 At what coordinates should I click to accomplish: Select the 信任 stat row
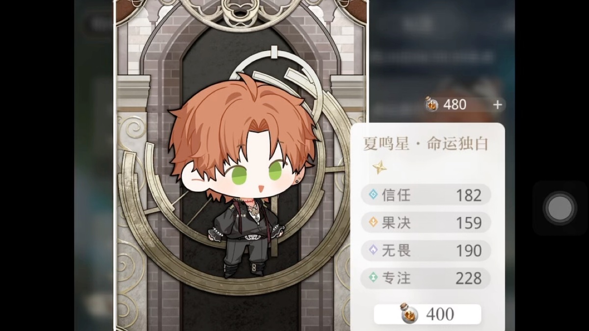coord(426,195)
